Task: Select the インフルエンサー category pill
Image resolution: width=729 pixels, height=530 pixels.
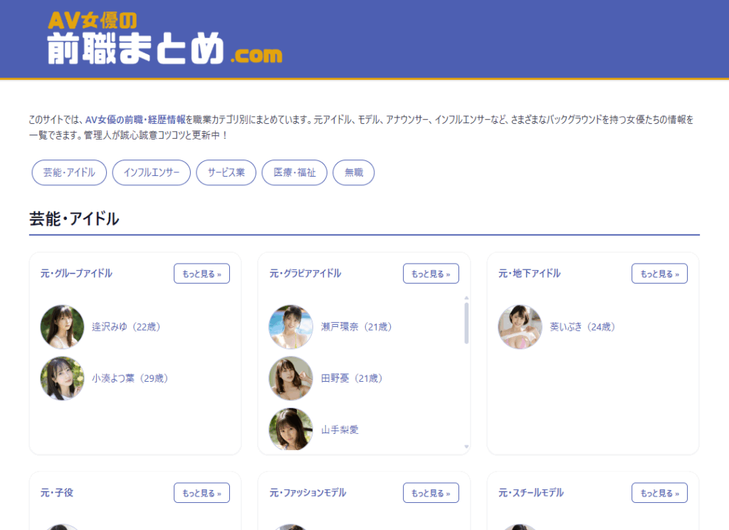Action: [x=152, y=172]
